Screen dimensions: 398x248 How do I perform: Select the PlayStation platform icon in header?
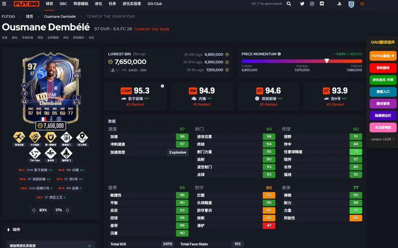click(339, 4)
